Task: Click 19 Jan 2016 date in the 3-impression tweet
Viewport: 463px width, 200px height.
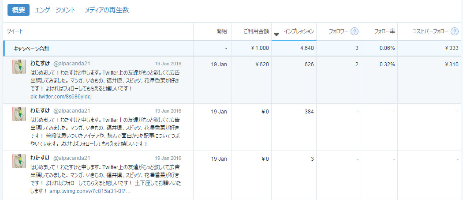Action: point(168,158)
